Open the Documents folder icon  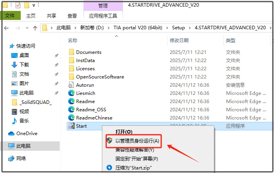coord(71,52)
